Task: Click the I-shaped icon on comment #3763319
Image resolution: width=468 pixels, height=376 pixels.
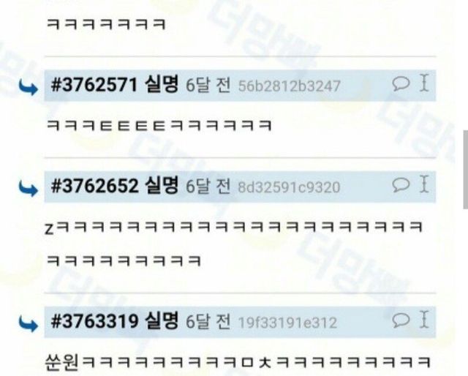Action: click(424, 319)
